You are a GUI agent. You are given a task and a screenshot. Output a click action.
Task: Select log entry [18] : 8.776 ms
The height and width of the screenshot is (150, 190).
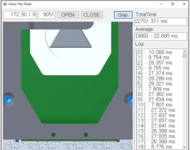(x=154, y=147)
